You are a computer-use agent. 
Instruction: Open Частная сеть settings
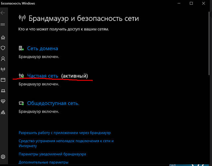tap(43, 76)
